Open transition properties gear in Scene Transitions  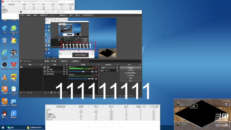pos(117,68)
